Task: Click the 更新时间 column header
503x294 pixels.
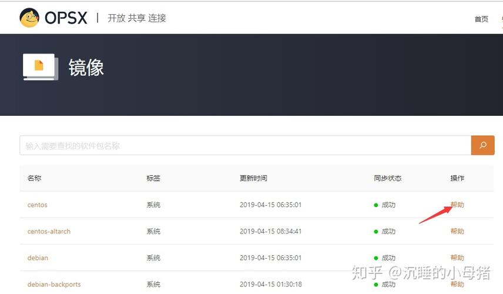Action: tap(253, 178)
